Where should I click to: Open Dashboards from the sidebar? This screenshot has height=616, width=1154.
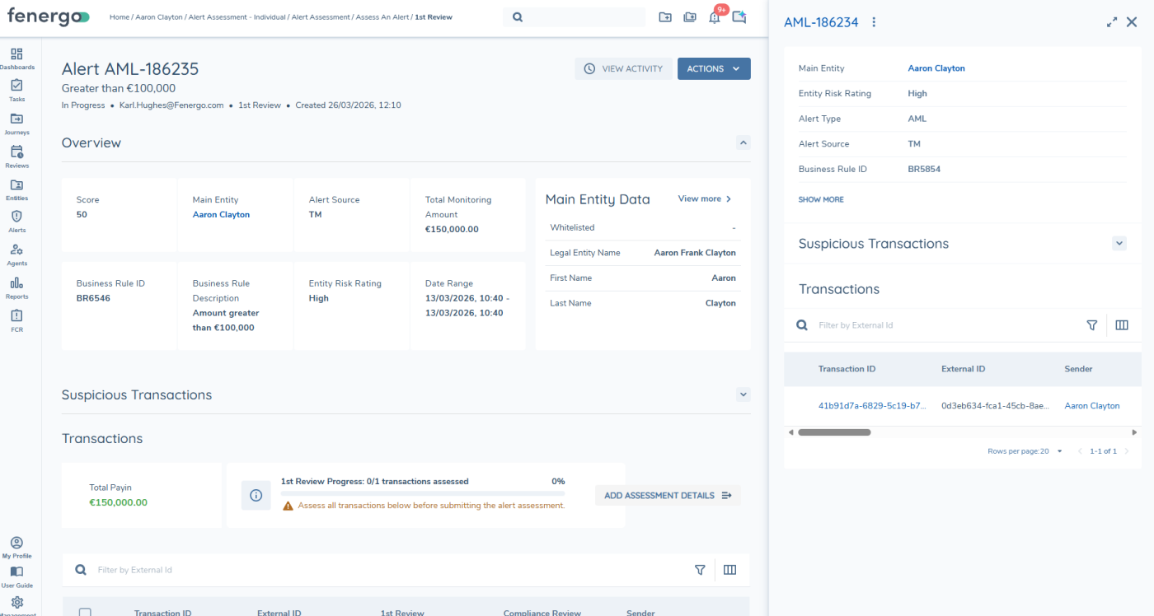16,58
